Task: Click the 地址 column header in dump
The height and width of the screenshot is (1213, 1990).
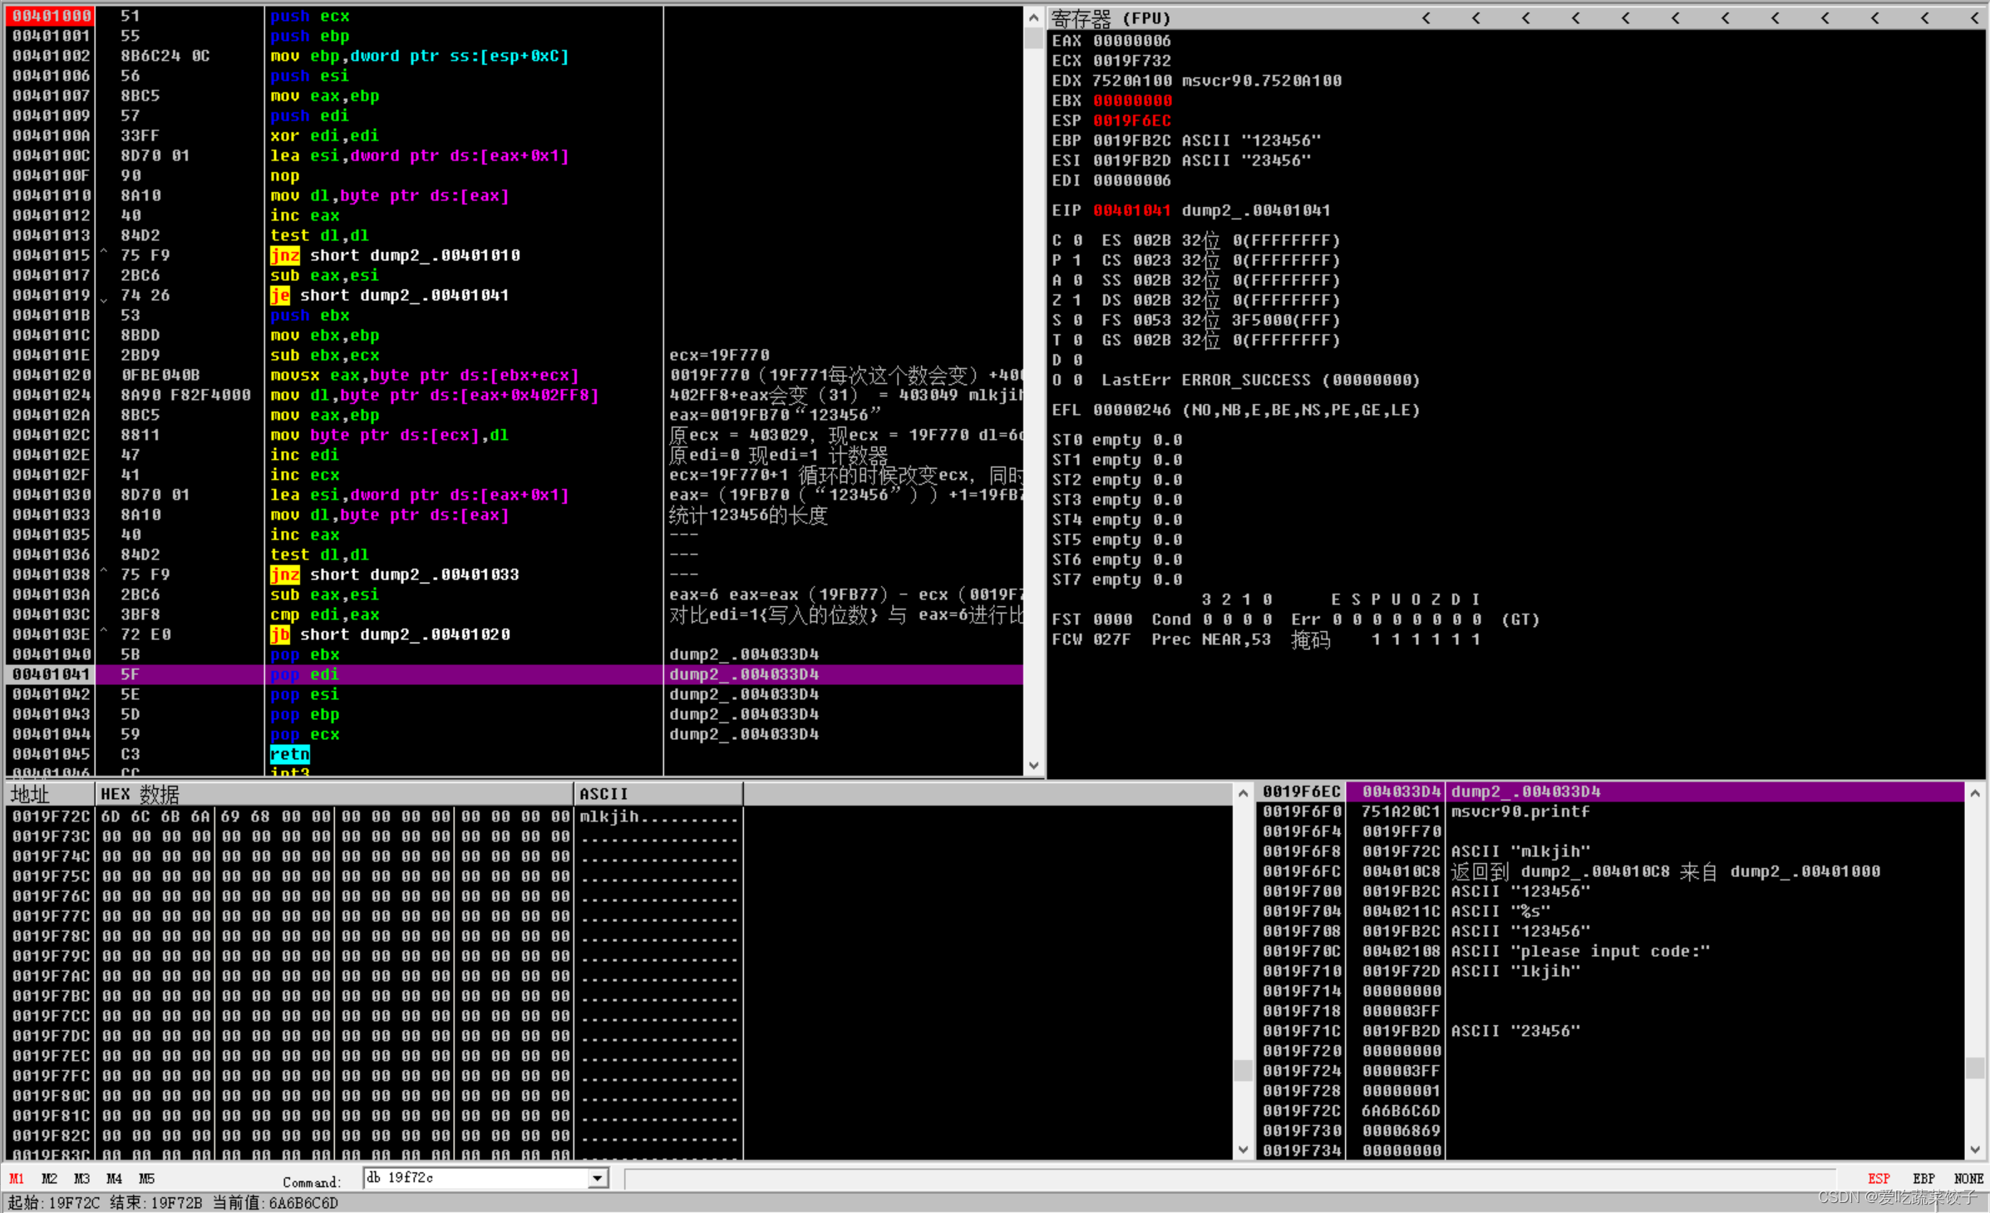Action: (50, 794)
